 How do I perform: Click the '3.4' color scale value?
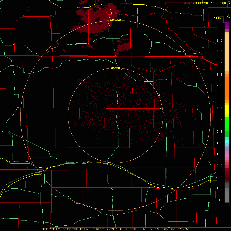(x=219, y=120)
